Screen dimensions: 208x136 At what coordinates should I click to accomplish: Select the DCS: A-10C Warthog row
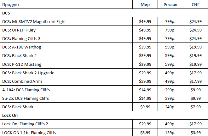click(x=104, y=47)
